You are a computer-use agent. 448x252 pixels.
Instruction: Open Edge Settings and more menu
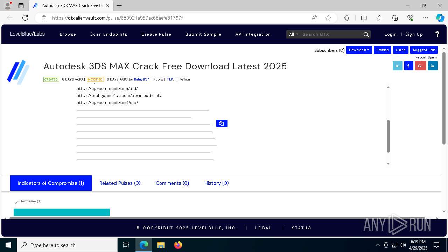click(x=426, y=18)
